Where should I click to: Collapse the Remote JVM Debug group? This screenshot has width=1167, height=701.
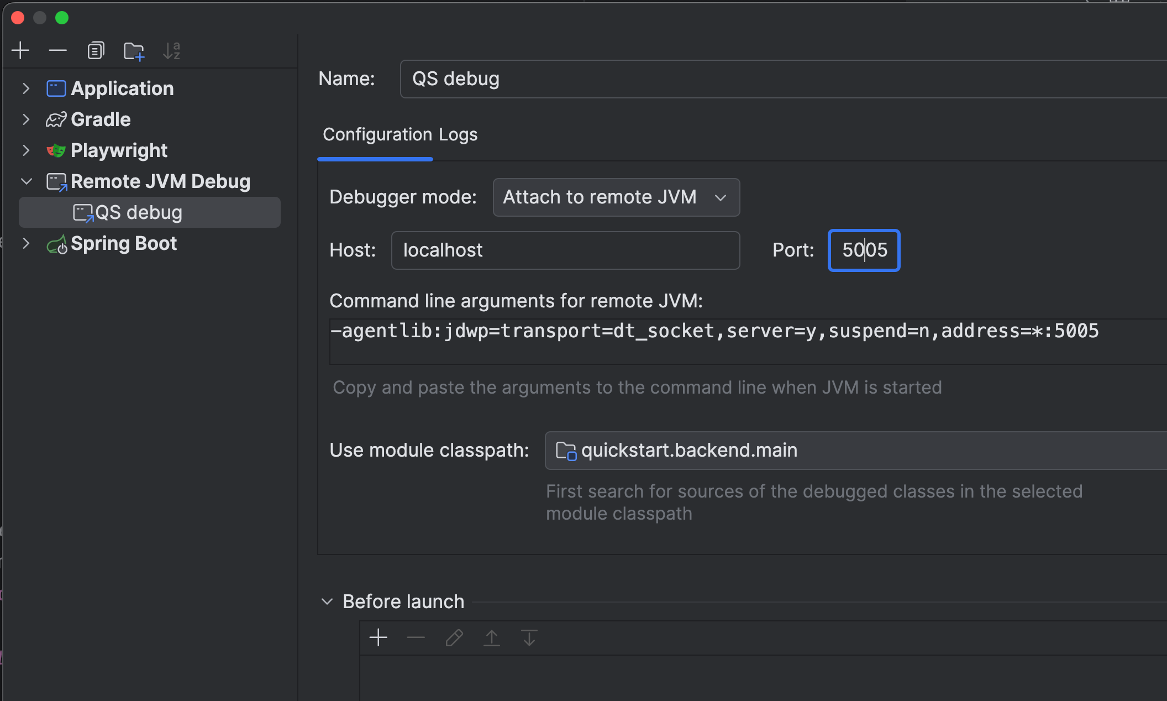pos(25,181)
